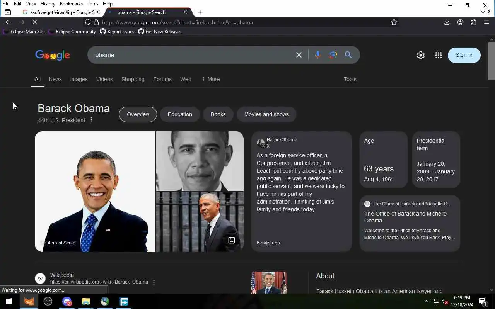This screenshot has width=495, height=309.
Task: Select the Books chip
Action: click(x=218, y=114)
